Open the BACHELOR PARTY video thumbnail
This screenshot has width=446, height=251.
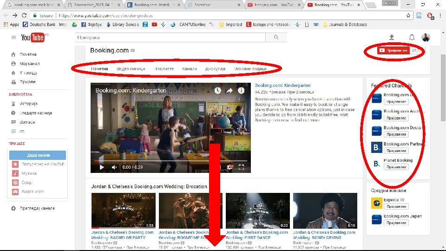pos(124,211)
